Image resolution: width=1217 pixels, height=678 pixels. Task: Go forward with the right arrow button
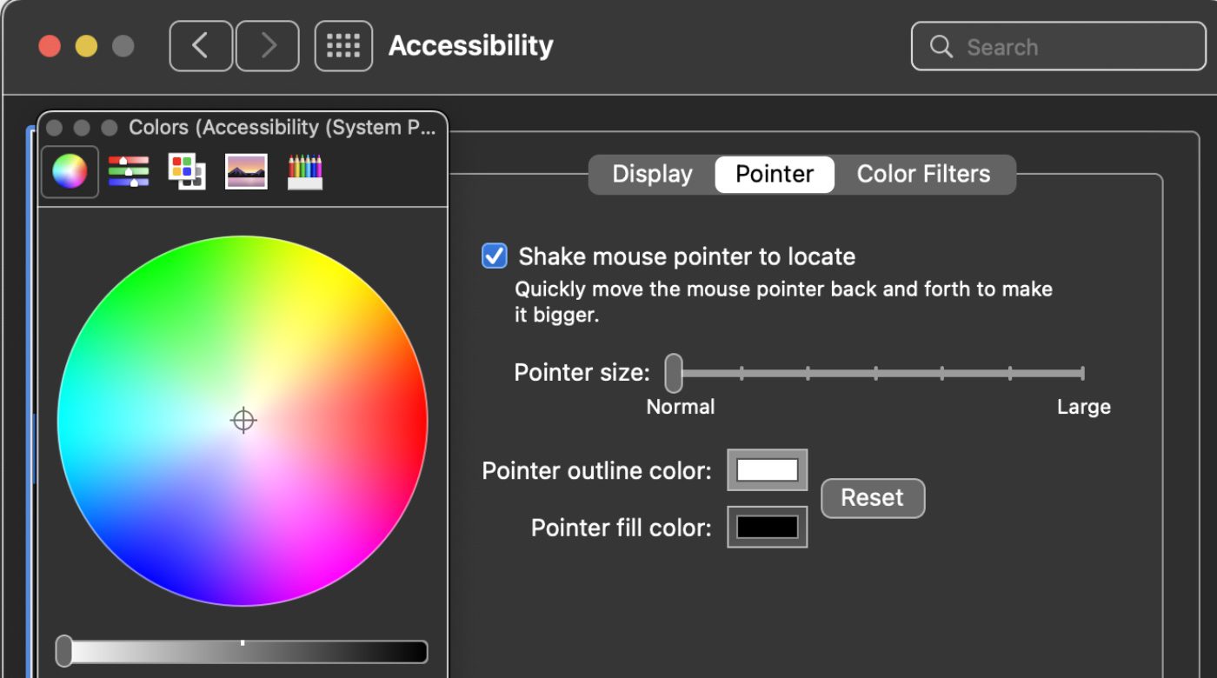click(x=268, y=46)
